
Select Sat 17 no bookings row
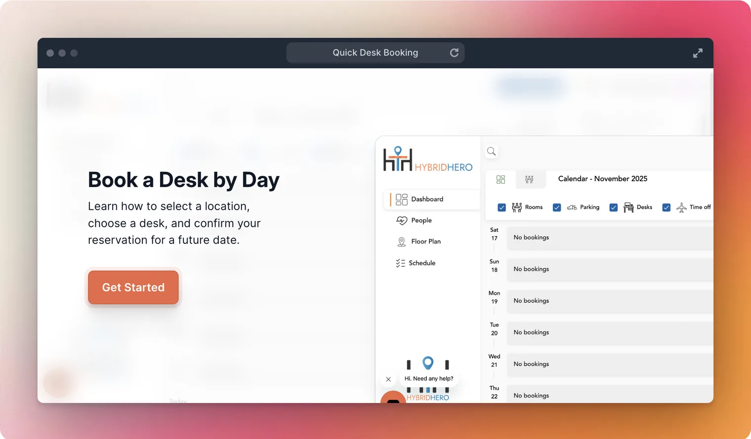610,238
